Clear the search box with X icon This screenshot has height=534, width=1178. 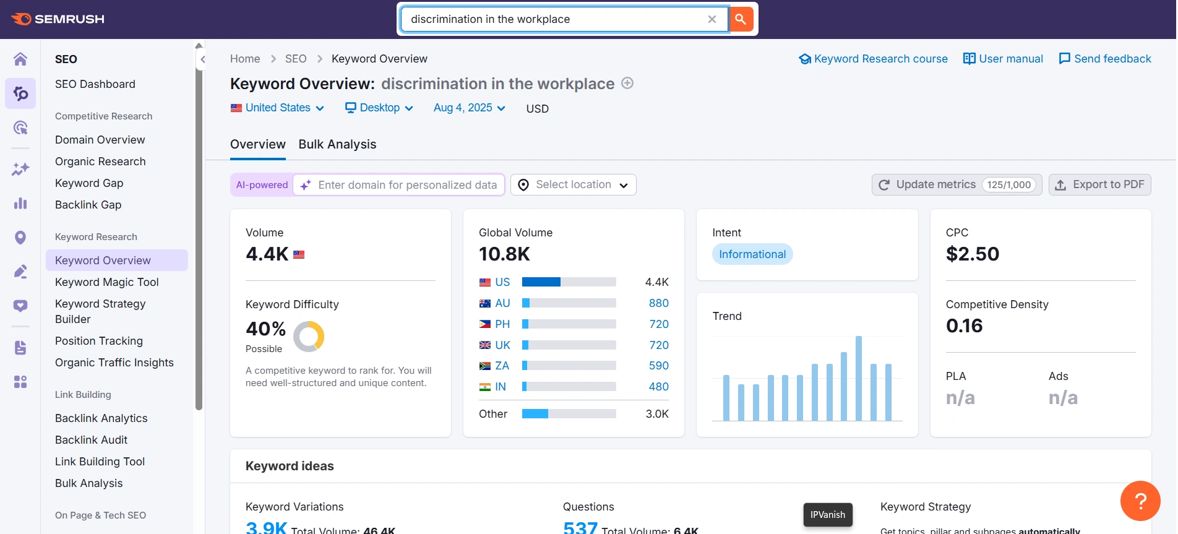pyautogui.click(x=712, y=19)
